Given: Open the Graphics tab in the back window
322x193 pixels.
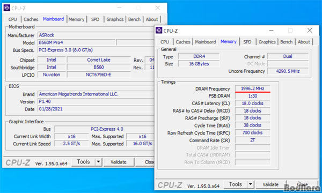Looking at the screenshot, I should (x=115, y=19).
